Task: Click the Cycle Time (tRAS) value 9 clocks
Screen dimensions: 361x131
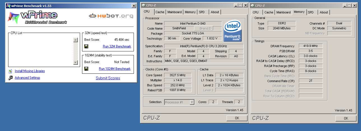Action: tap(311, 71)
